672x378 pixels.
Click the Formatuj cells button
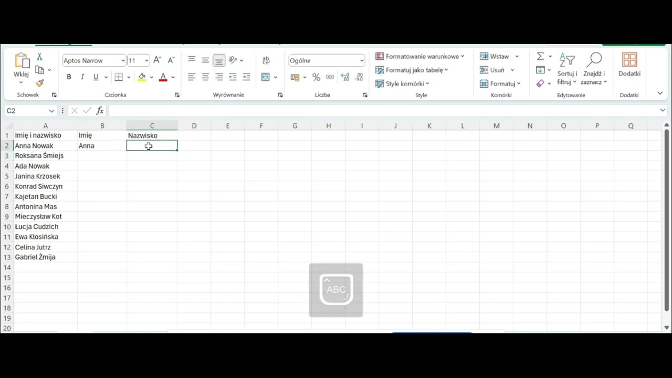497,83
